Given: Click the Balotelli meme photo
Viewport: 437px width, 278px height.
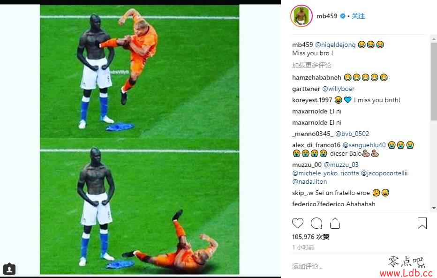Looking at the screenshot, I should point(140,140).
